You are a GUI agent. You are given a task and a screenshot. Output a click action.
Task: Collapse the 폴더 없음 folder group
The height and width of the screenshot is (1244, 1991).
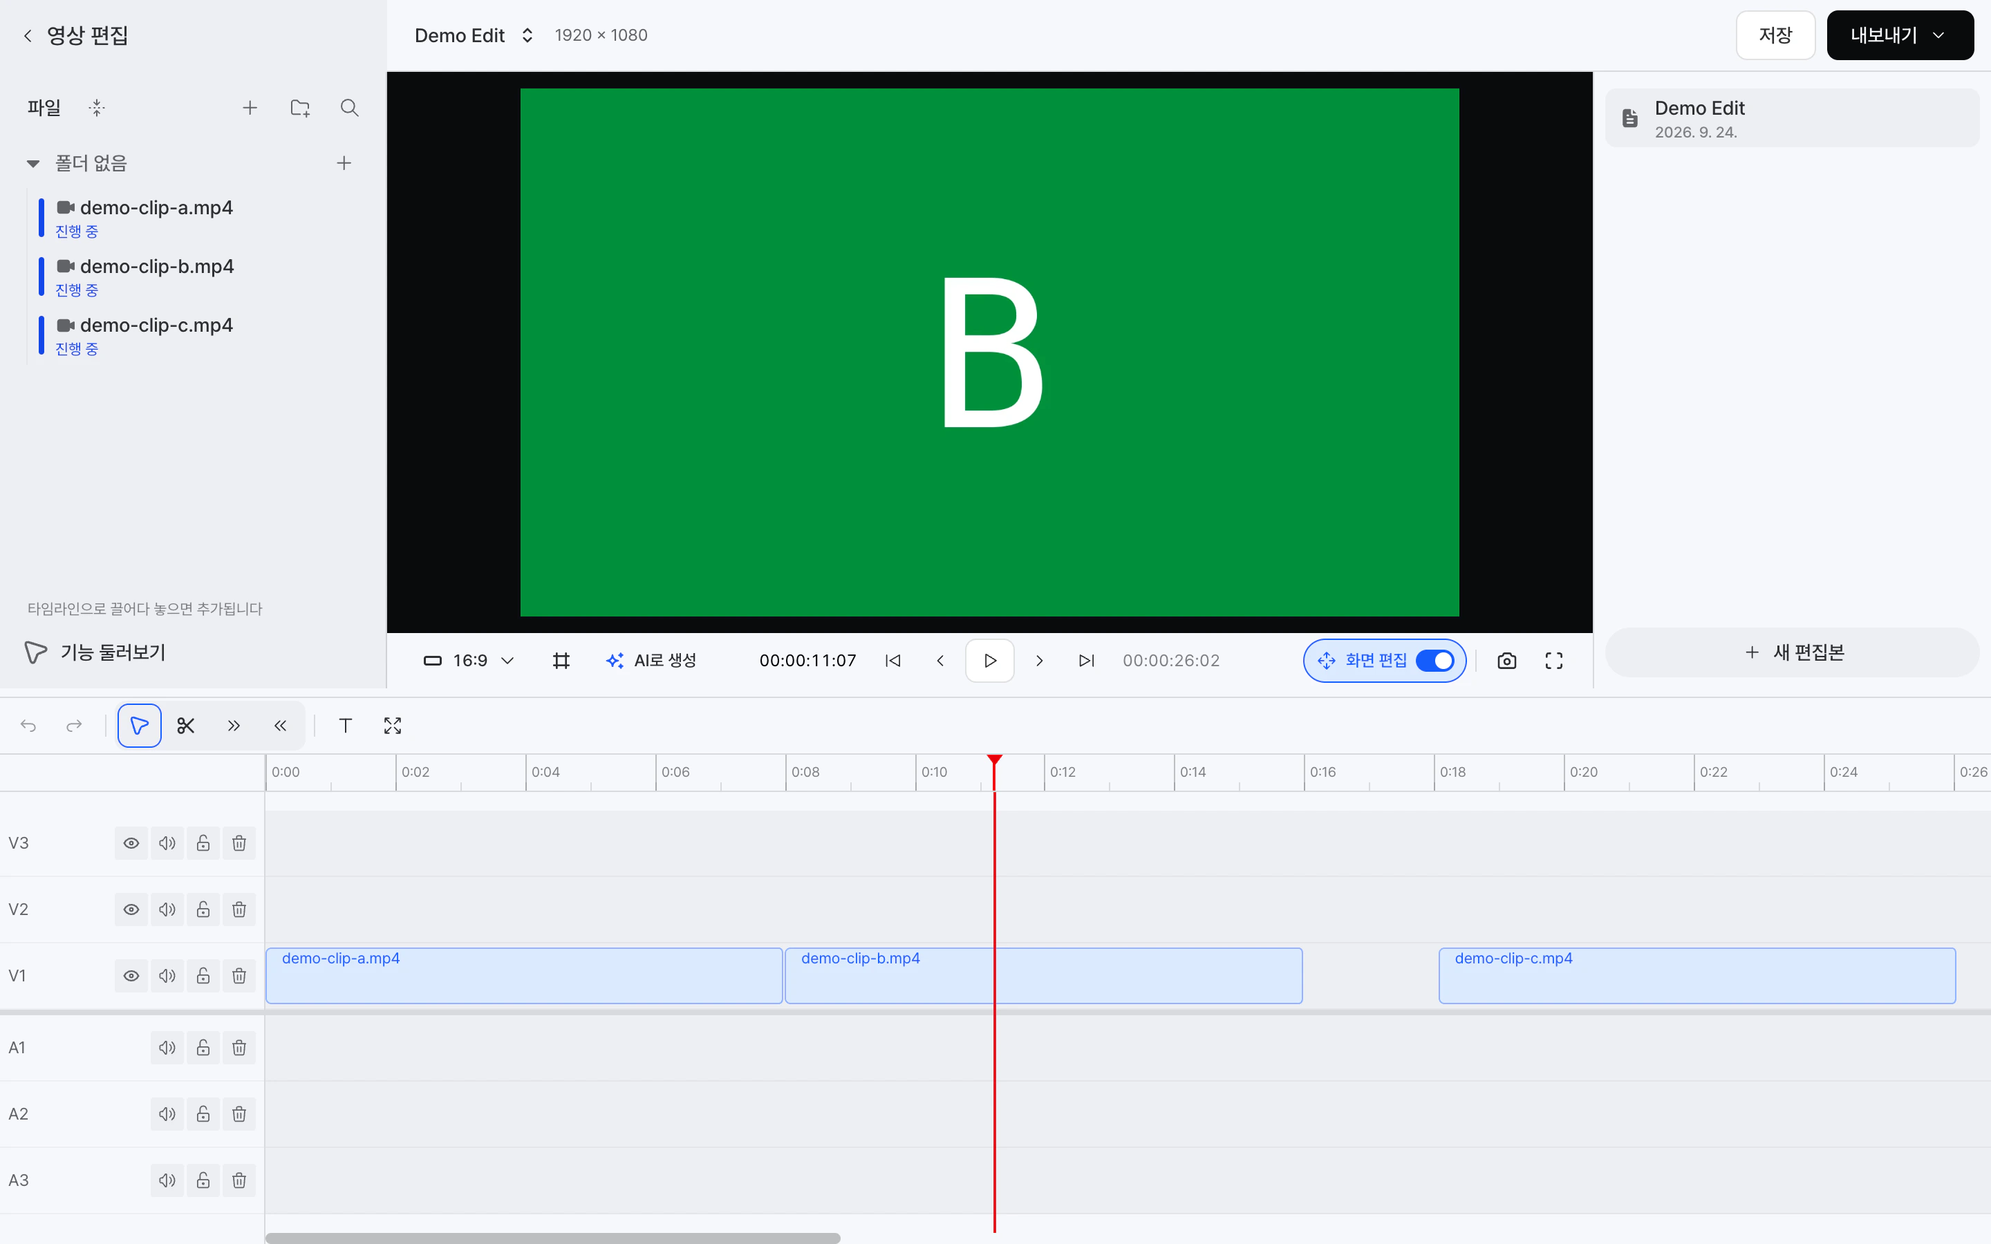(33, 163)
